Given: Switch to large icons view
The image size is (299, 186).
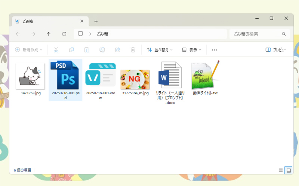Looking at the screenshot, I should point(288,170).
